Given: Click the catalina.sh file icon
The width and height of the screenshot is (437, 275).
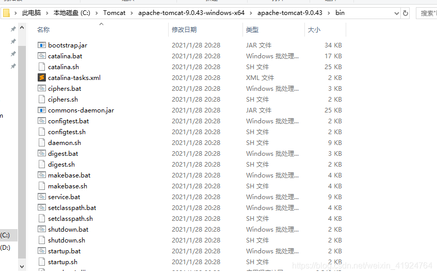Looking at the screenshot, I should point(41,67).
